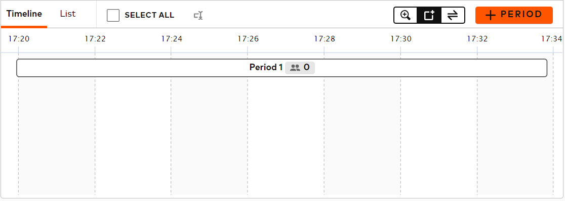The height and width of the screenshot is (201, 565).
Task: Click the 17:30 timeline marker
Action: click(x=401, y=39)
